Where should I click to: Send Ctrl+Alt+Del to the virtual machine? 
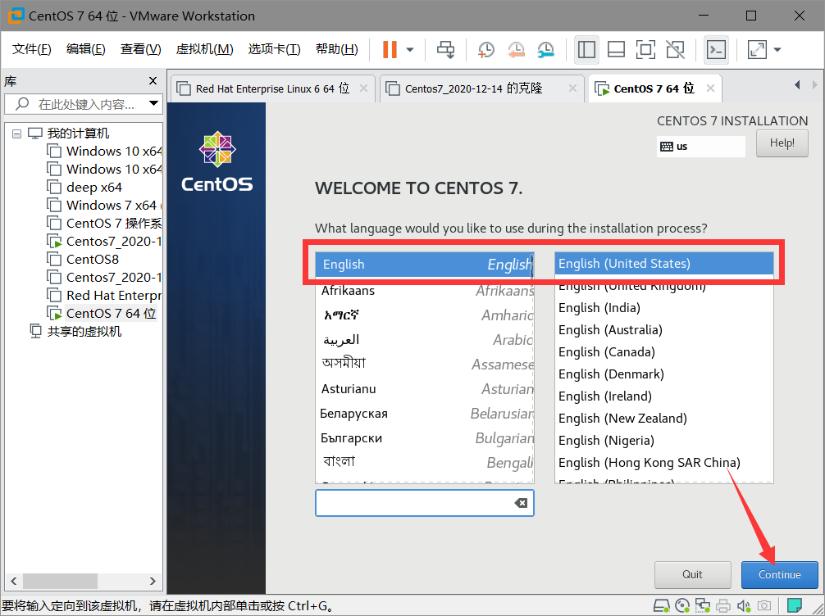pyautogui.click(x=445, y=49)
